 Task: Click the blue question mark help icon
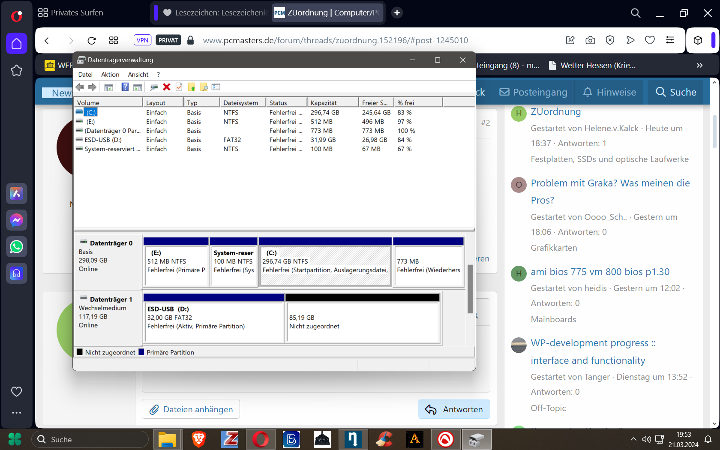125,87
